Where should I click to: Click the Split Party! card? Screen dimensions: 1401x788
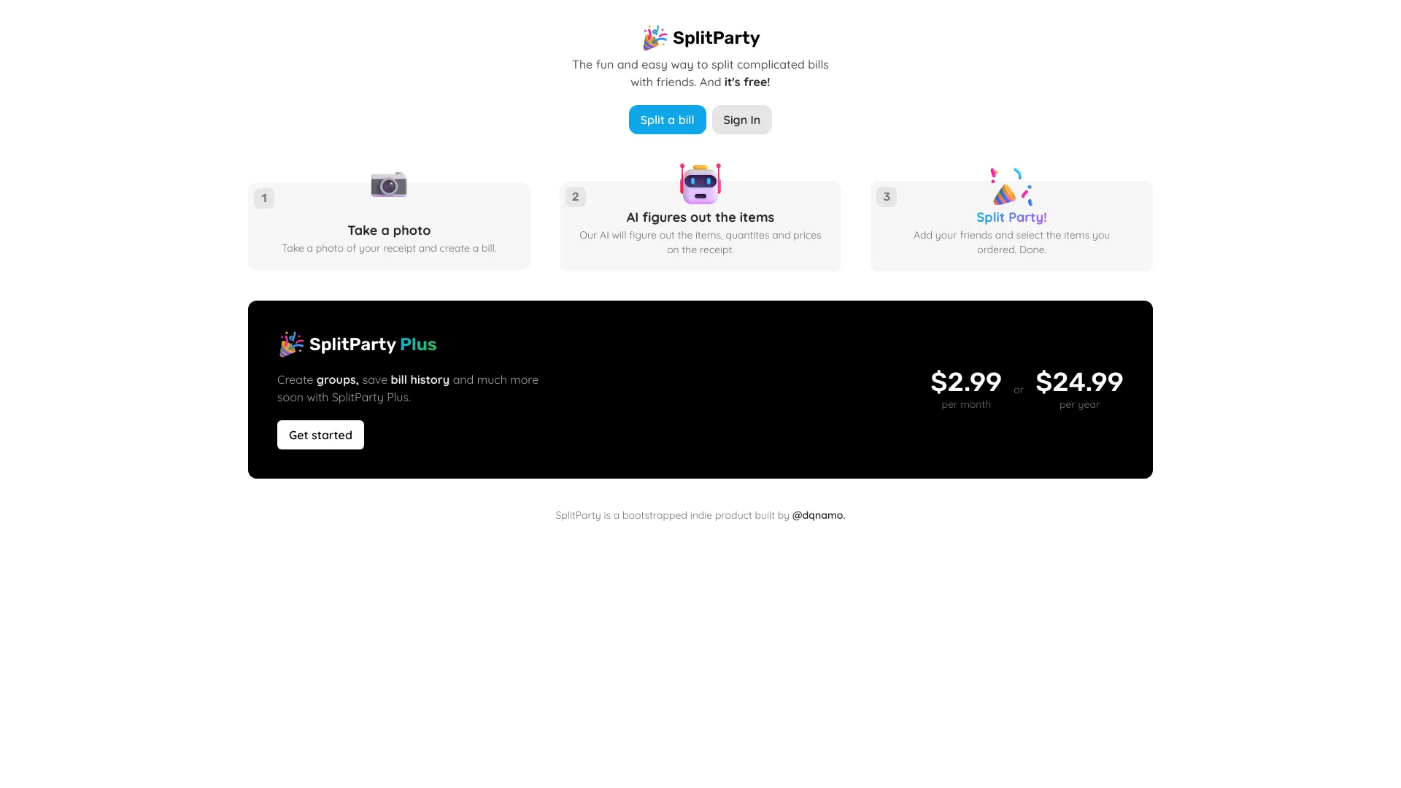pyautogui.click(x=1011, y=225)
